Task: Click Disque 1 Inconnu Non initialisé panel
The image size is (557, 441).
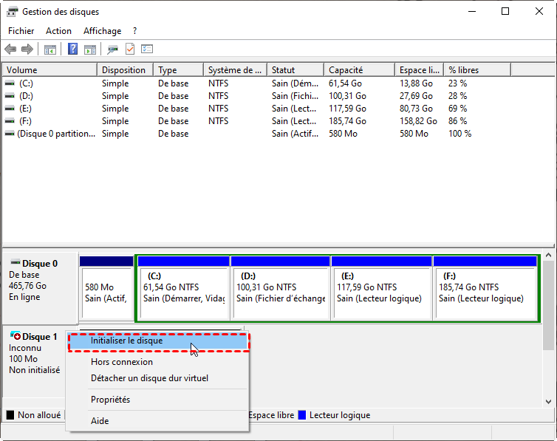Action: (x=34, y=360)
